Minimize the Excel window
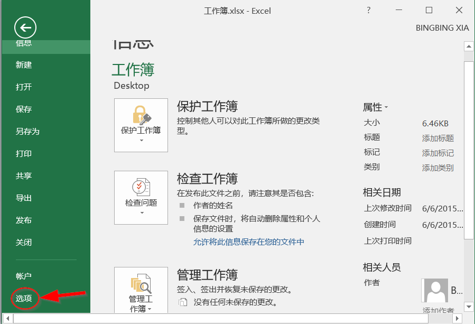 [399, 10]
